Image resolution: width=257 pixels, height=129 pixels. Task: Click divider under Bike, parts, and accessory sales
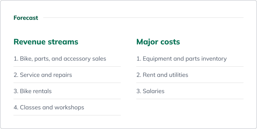(67, 67)
